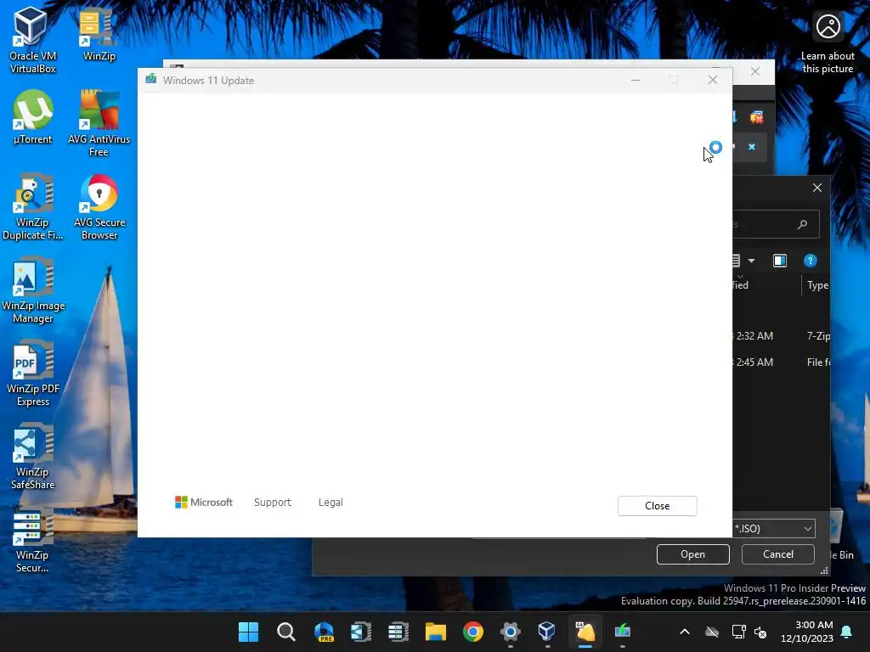The image size is (870, 652).
Task: Open the Legal link
Action: tap(330, 503)
